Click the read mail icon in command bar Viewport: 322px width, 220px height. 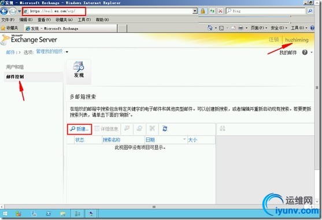(234, 28)
